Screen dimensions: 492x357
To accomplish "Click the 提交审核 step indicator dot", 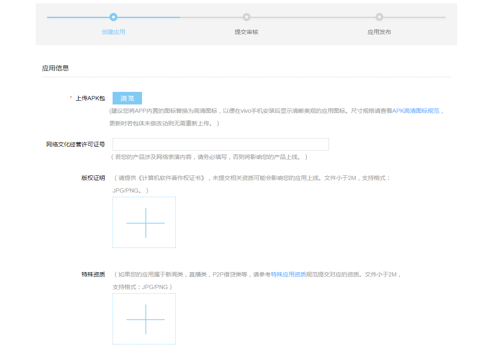I will [x=246, y=17].
